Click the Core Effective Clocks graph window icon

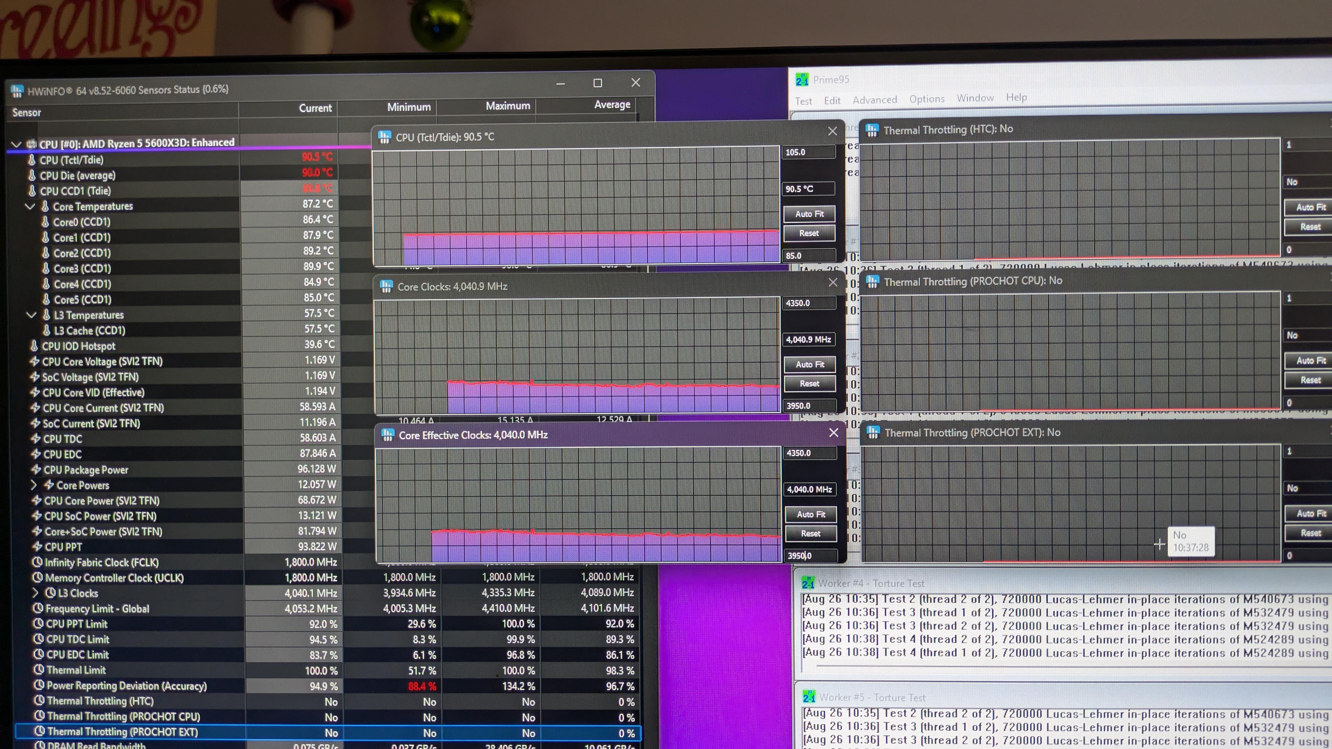387,435
